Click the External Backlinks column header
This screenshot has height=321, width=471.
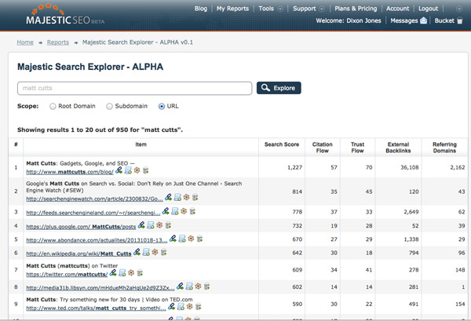pos(398,148)
